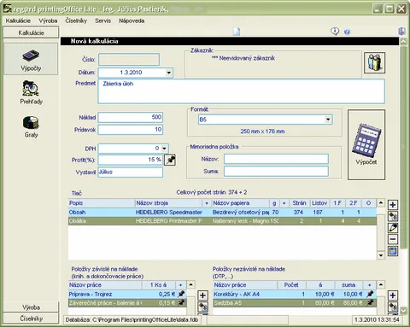Click the Strán column header
Screen dimensions: 410x327
(299, 203)
